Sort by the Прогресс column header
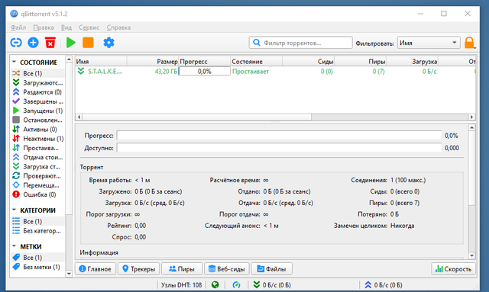Image resolution: width=489 pixels, height=292 pixels. (x=205, y=61)
